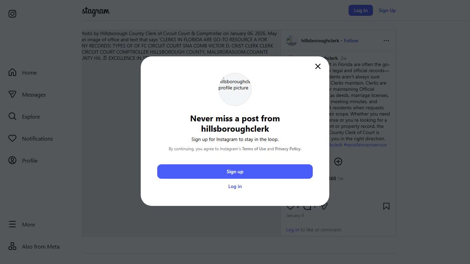This screenshot has height=264, width=470.
Task: Click the Instagram logo icon in the sidebar
Action: pos(12,14)
